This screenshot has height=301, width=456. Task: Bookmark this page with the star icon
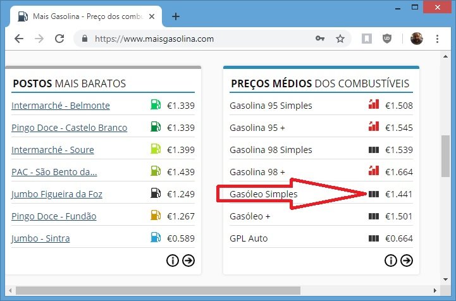pyautogui.click(x=340, y=39)
